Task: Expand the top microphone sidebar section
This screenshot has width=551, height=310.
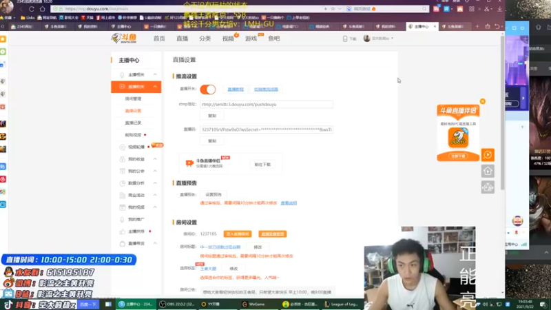Action: (x=136, y=74)
